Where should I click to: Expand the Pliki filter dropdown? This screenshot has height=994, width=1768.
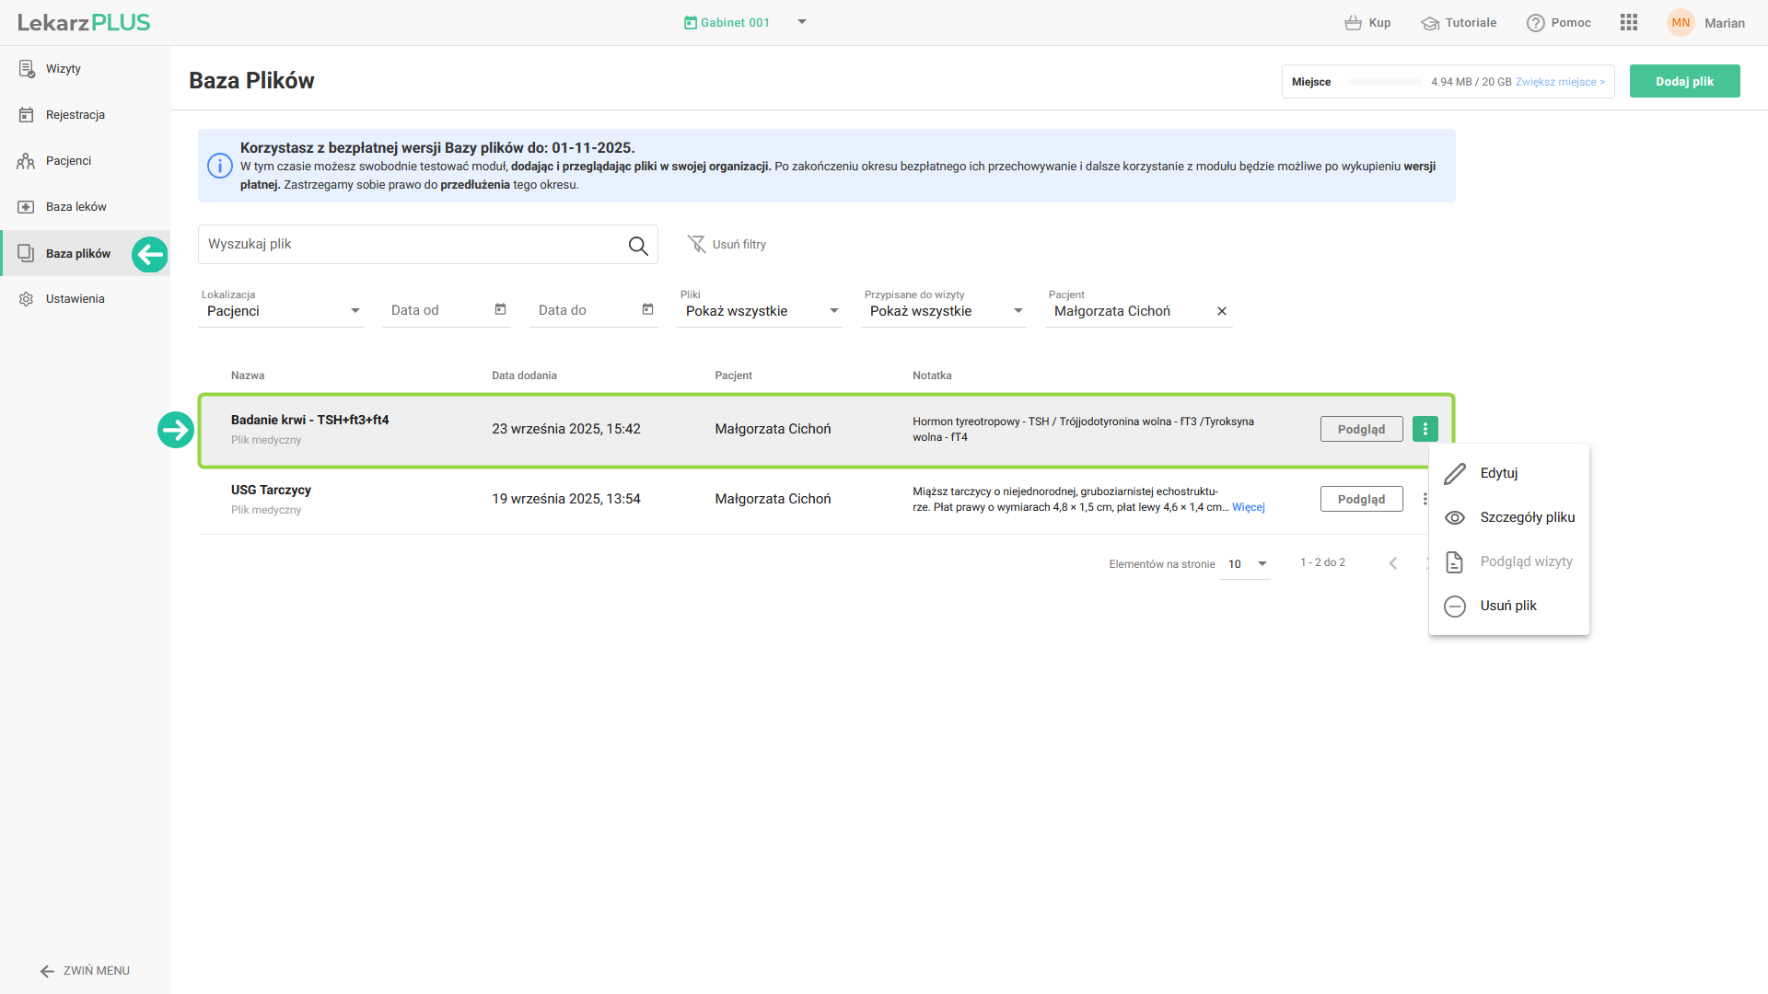click(833, 311)
